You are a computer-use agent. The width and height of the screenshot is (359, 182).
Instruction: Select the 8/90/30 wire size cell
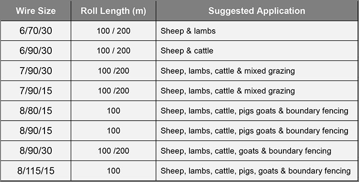[x=36, y=150]
